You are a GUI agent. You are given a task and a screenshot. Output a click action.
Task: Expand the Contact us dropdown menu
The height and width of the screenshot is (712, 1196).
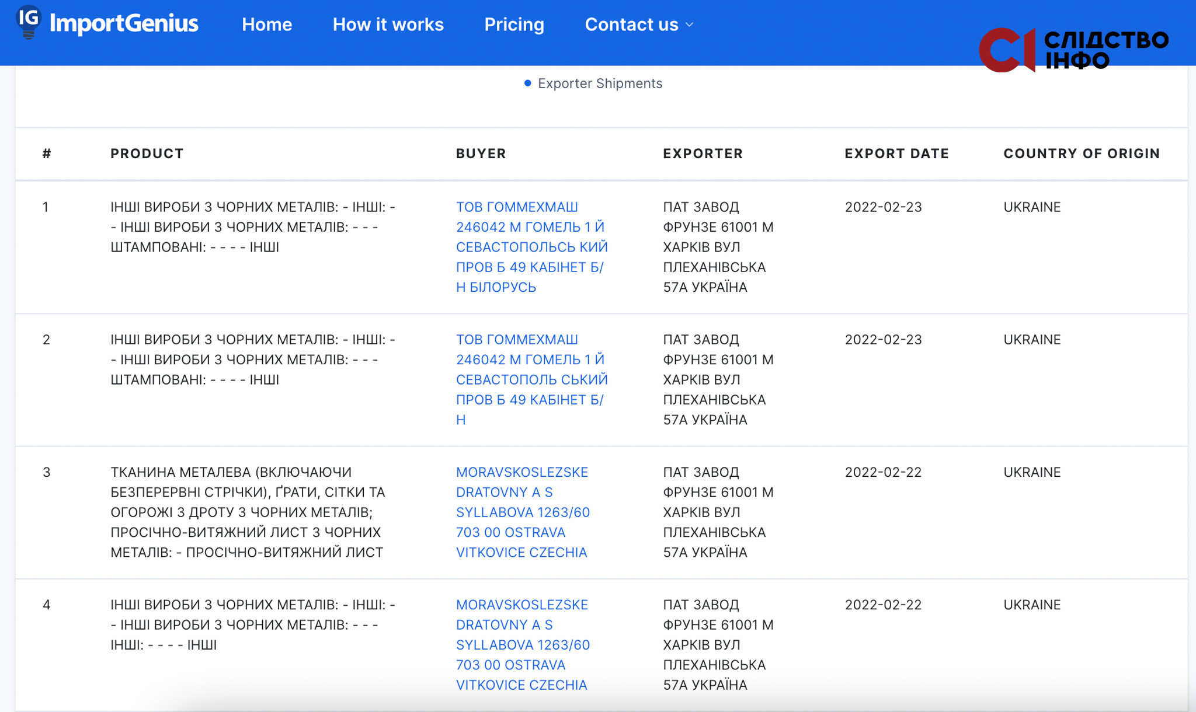(639, 25)
